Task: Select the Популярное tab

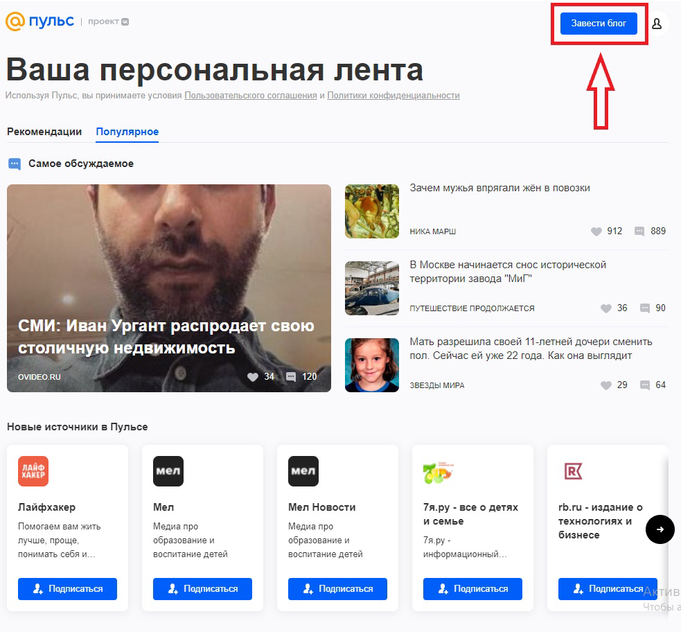Action: pos(127,132)
